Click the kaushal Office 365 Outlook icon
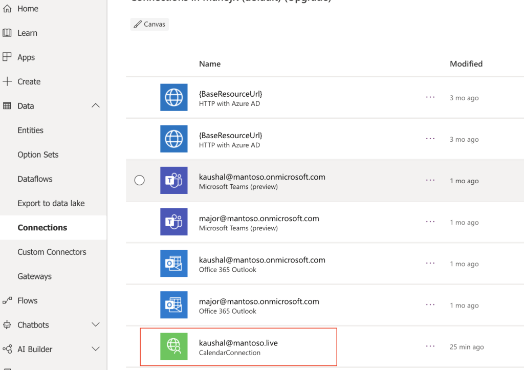Screen dimensions: 524x370 point(173,264)
